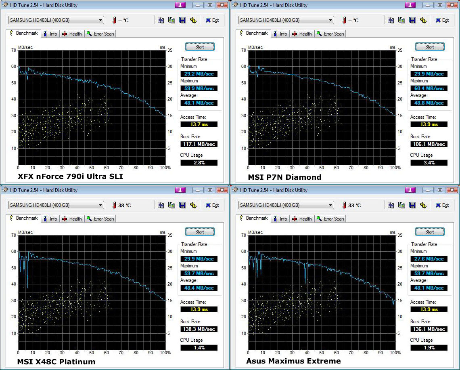Select the 136.1 MB/sec burst rate value

pos(429,329)
